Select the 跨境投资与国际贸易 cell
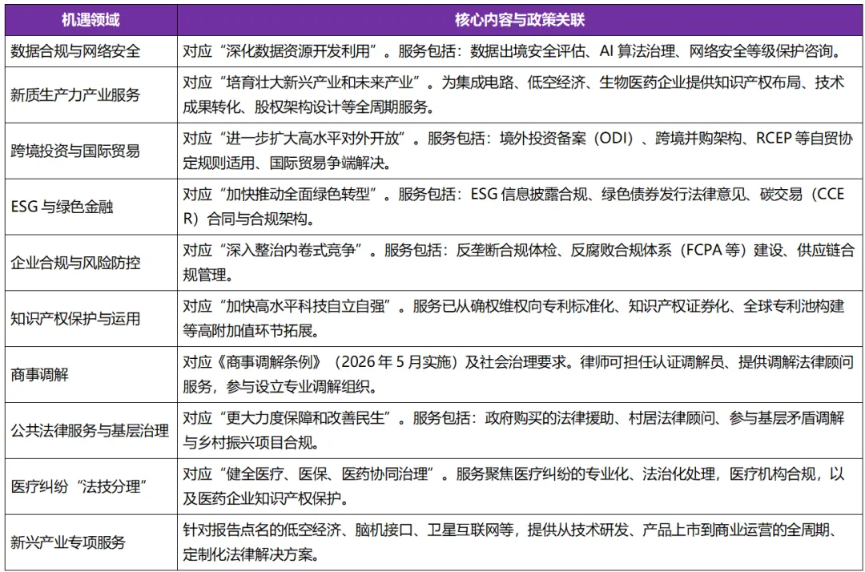The width and height of the screenshot is (865, 572). [91, 151]
